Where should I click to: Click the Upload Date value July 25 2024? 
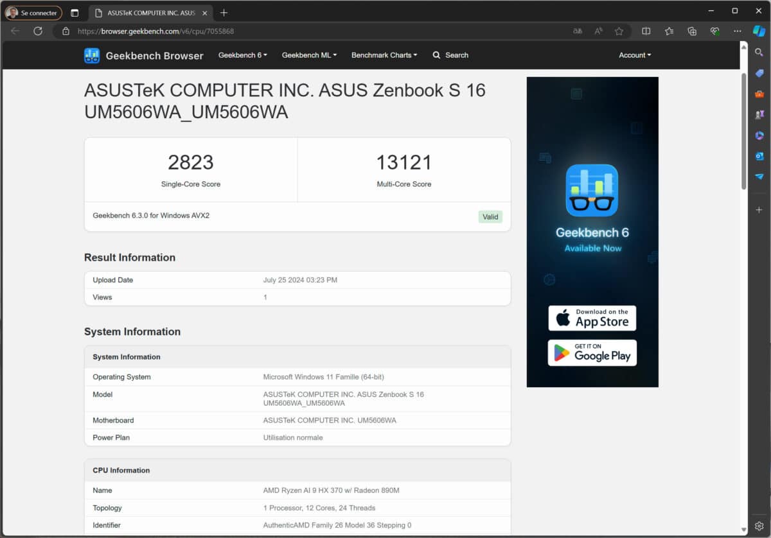300,280
